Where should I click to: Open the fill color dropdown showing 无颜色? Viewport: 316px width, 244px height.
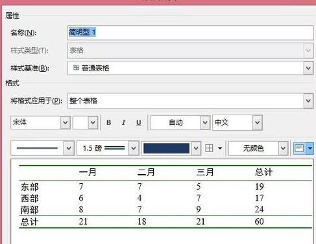pos(258,148)
